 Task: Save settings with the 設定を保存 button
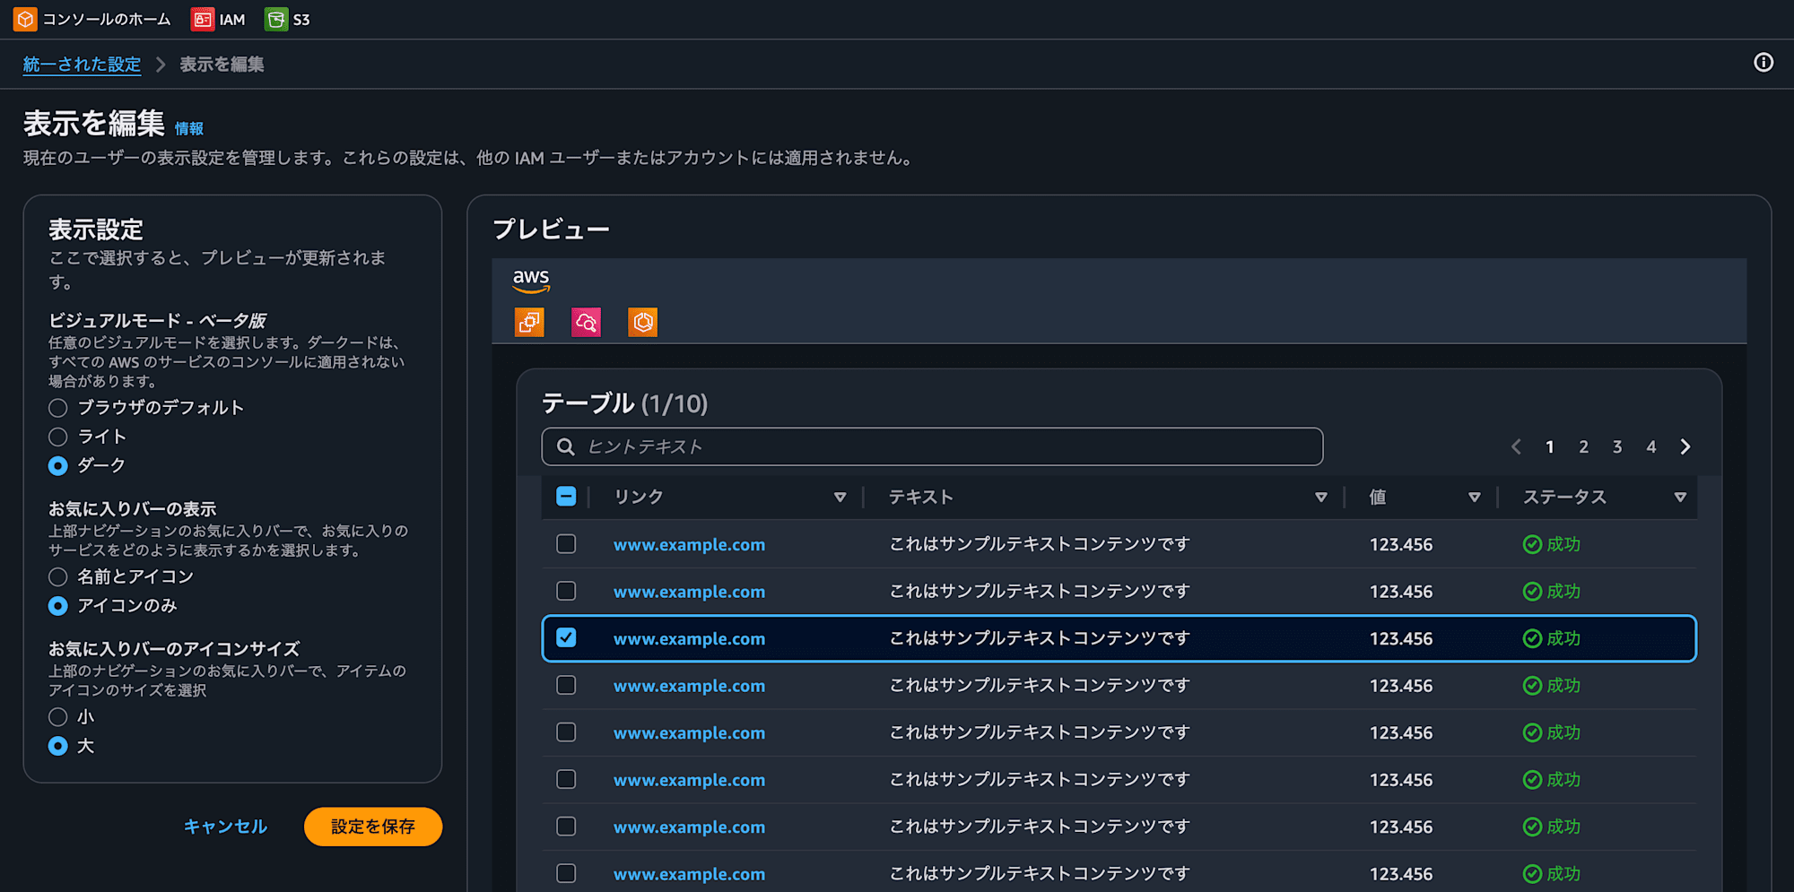pyautogui.click(x=372, y=827)
